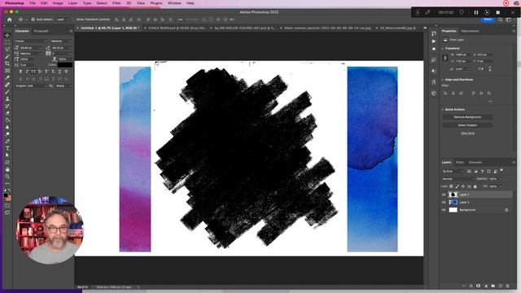Stop the screen recording
Screen dimensions: 521x293
497,12
